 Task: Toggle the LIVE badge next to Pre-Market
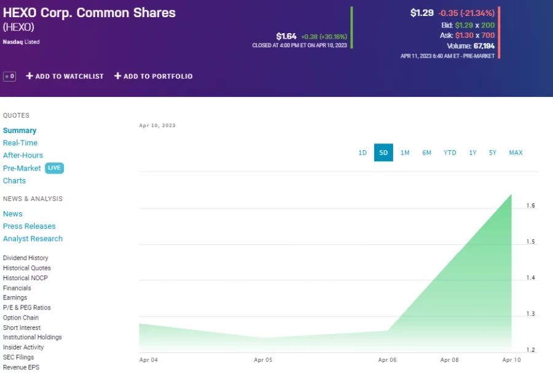[x=54, y=168]
